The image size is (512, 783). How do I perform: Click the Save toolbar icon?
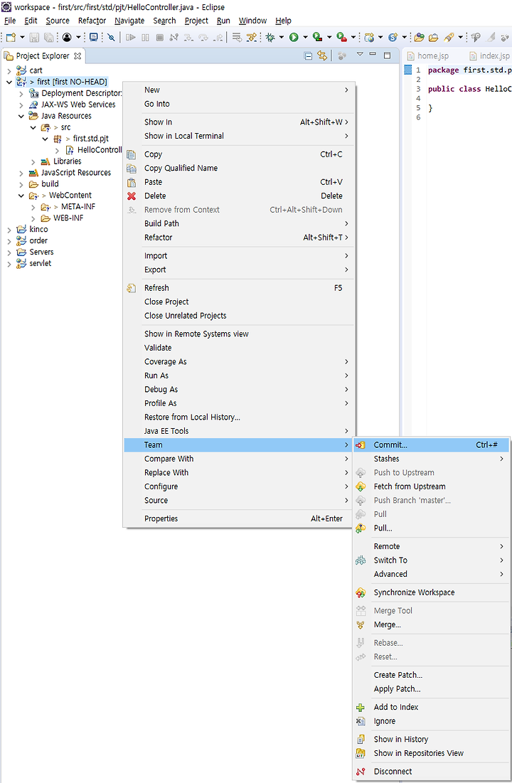click(x=34, y=38)
